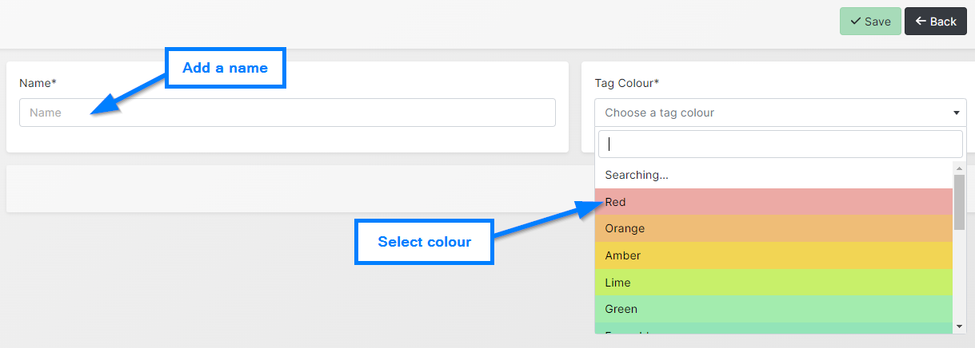Click the colour list scrollbar thumb
This screenshot has width=975, height=348.
[959, 201]
